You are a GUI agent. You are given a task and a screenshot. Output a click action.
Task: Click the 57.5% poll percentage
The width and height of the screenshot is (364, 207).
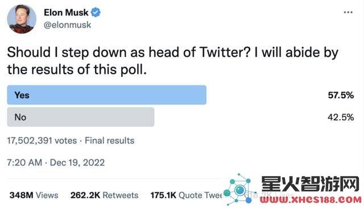click(x=341, y=95)
